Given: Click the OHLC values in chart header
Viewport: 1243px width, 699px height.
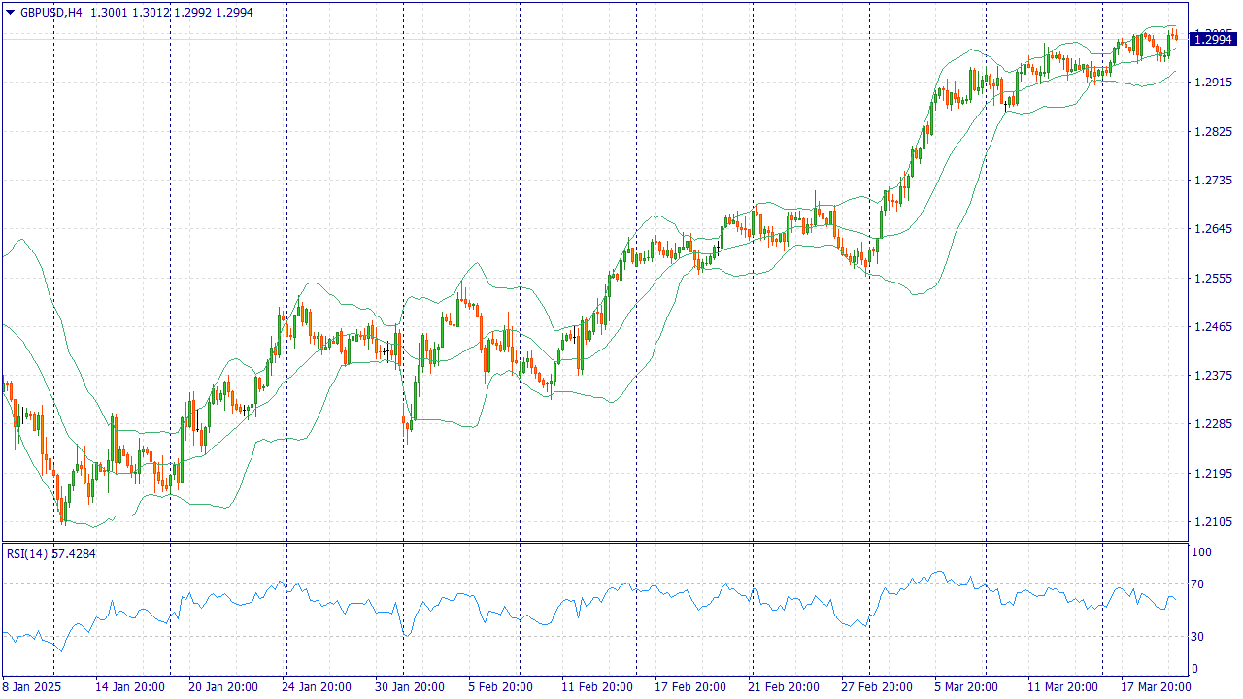Looking at the screenshot, I should (158, 13).
